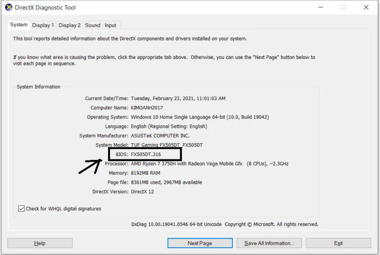Click the DxDiag version copyright text
The width and height of the screenshot is (380, 255).
tap(224, 224)
